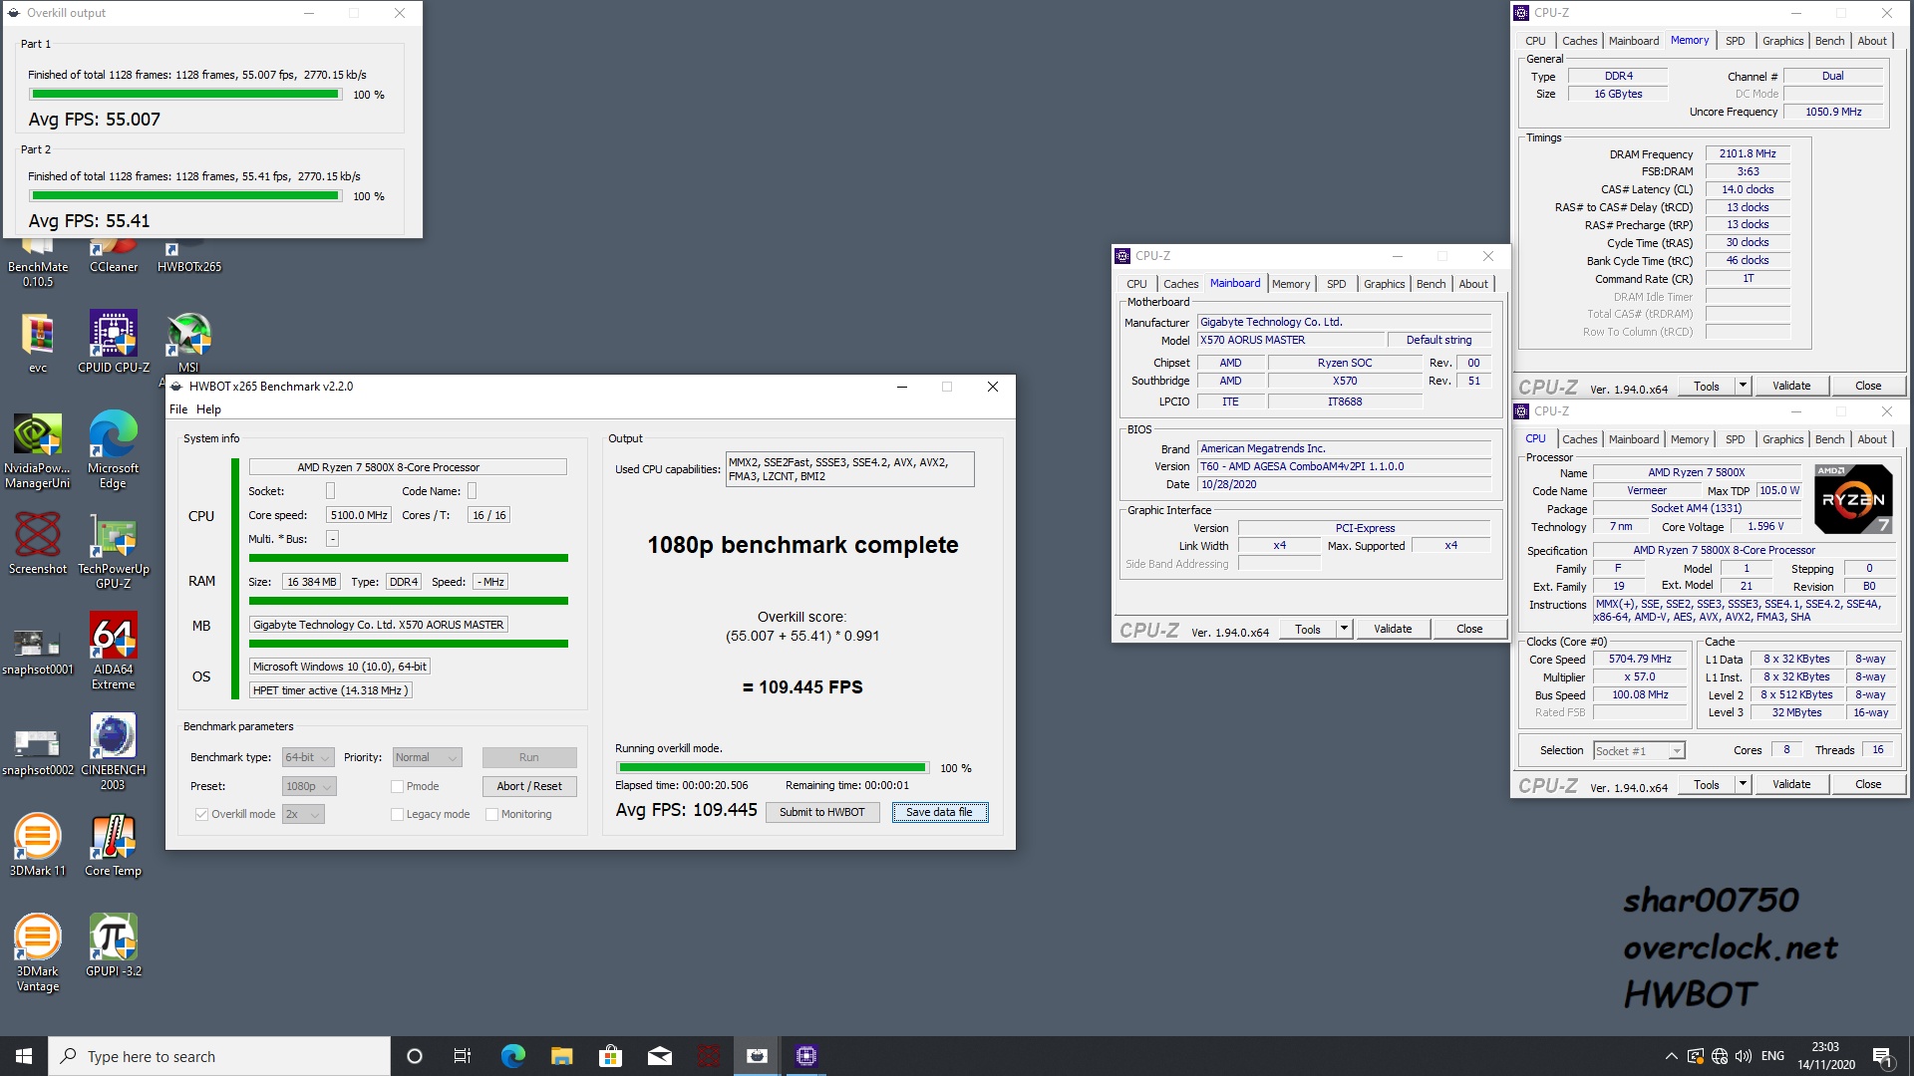Click the Type here to search box
Screen dimensions: 1914x1076
[x=219, y=1056]
